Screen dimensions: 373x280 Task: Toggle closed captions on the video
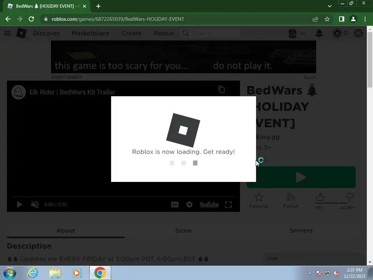pos(175,205)
